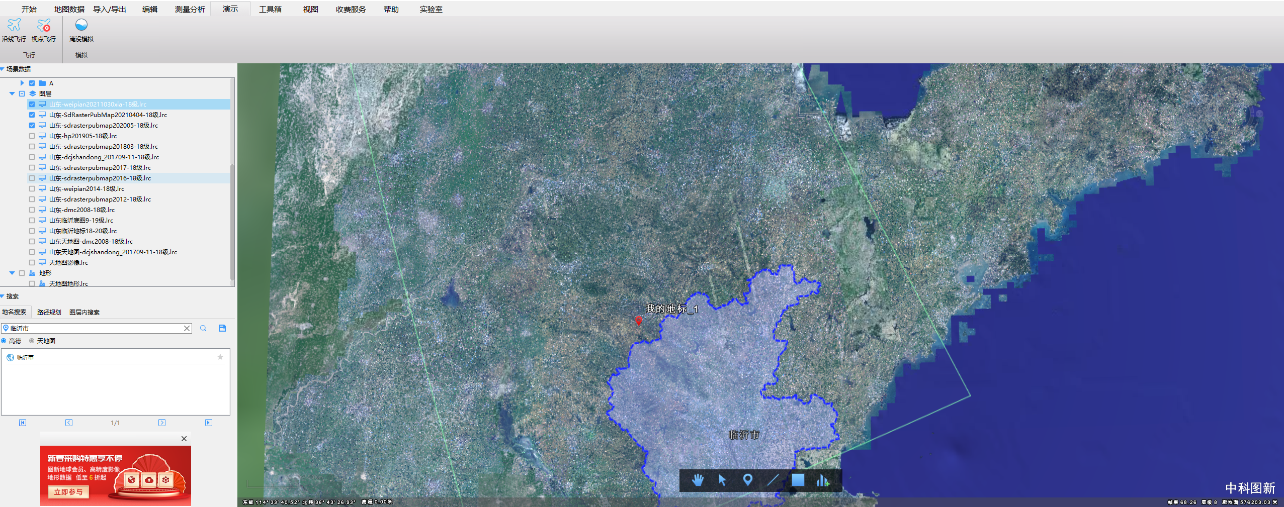Open the 实验室 ribbon tab

pyautogui.click(x=431, y=9)
